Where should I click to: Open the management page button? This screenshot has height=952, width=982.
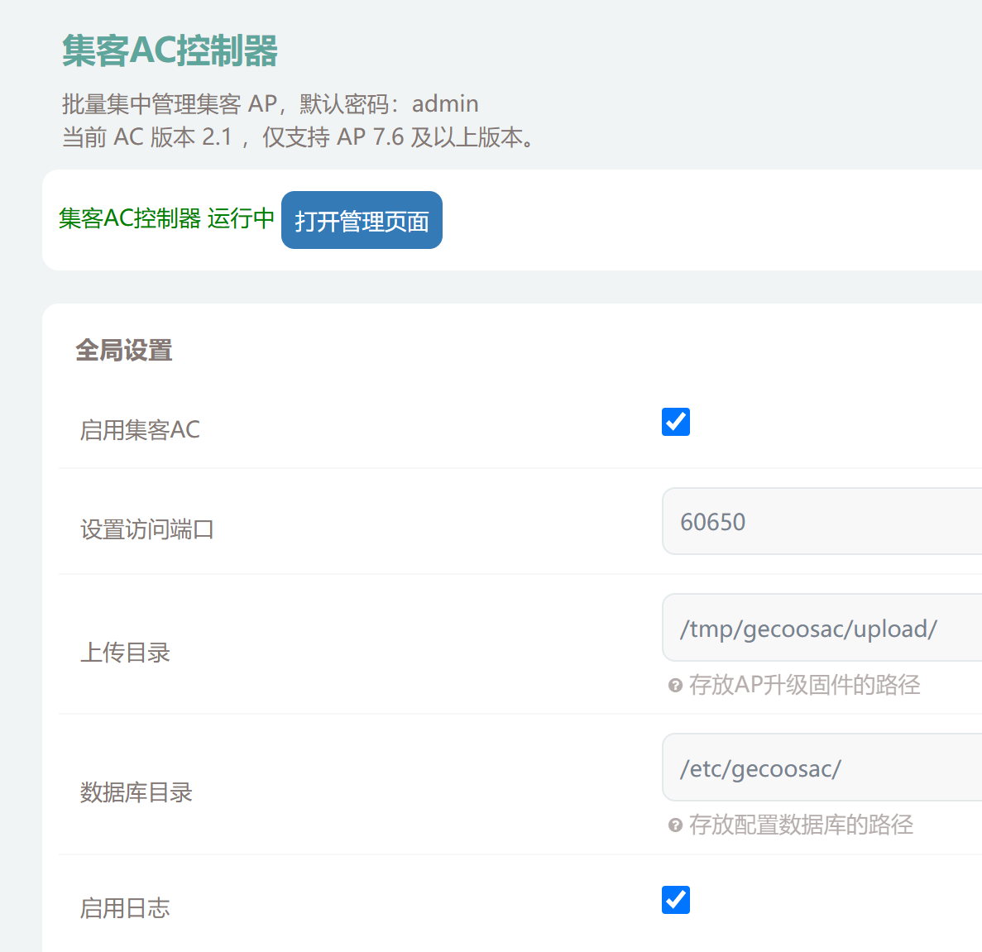(x=362, y=220)
